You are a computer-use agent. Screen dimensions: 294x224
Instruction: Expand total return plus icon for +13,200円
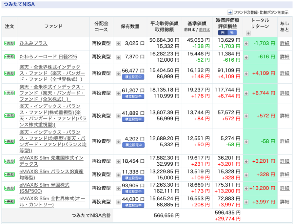click(x=246, y=188)
